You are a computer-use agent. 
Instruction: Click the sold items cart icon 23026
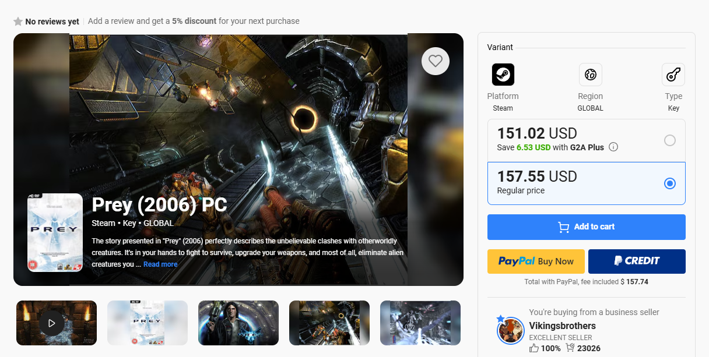tap(570, 348)
